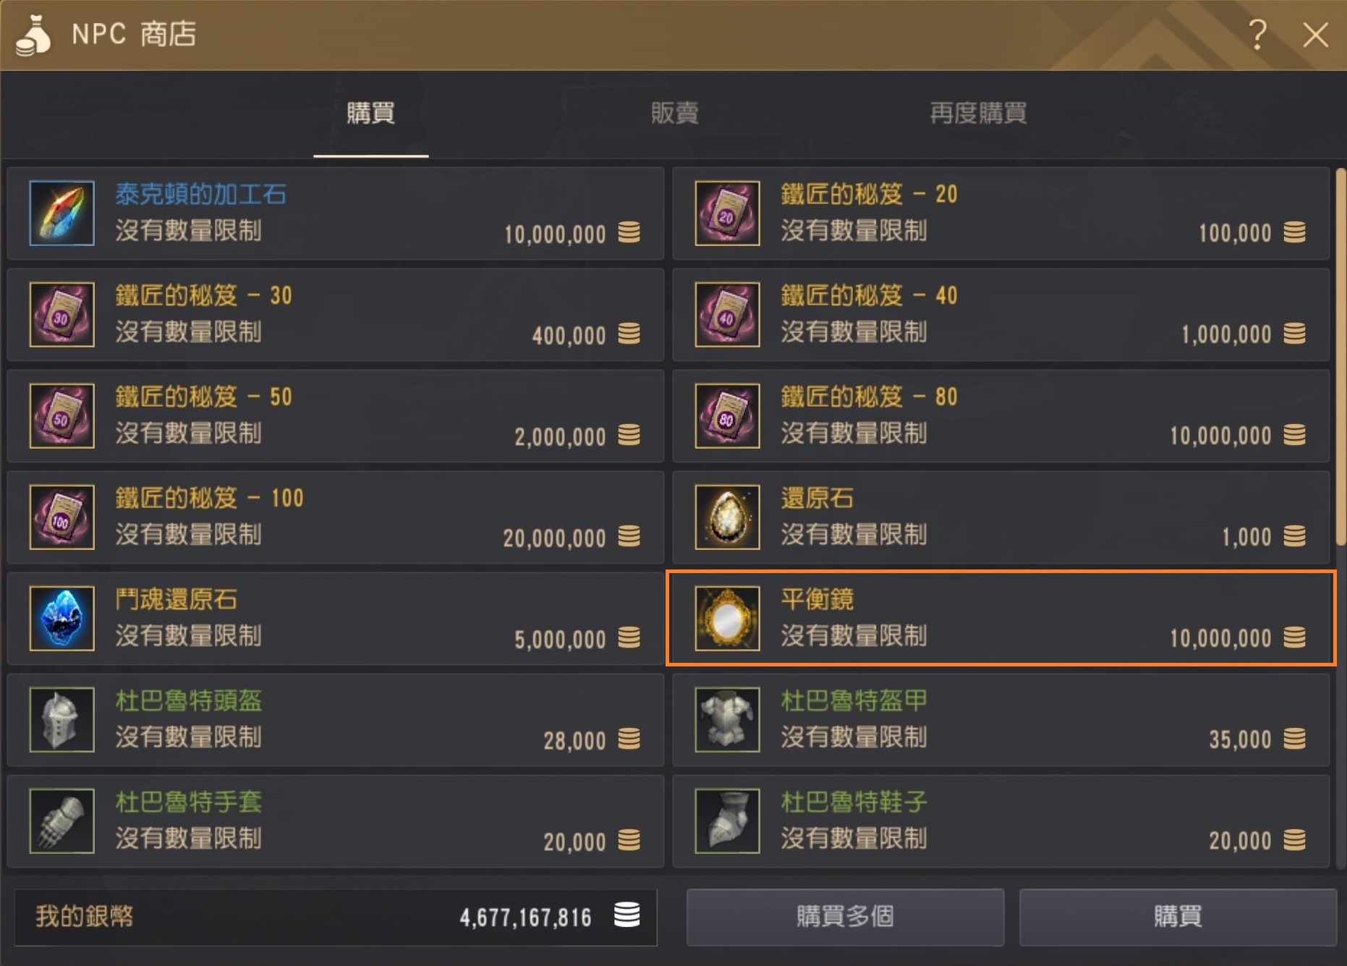The width and height of the screenshot is (1347, 966).
Task: Click the 購買 purchase button at bottom
Action: [x=1178, y=917]
